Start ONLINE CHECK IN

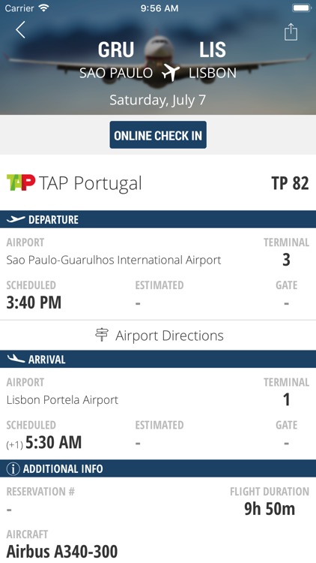[158, 135]
